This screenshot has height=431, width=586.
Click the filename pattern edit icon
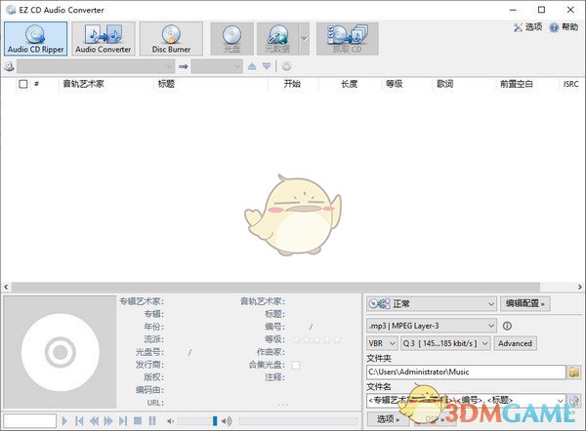click(x=574, y=401)
